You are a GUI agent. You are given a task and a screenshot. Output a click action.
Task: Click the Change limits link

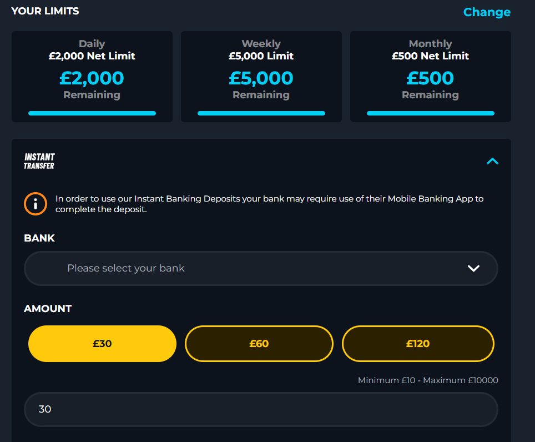(487, 12)
